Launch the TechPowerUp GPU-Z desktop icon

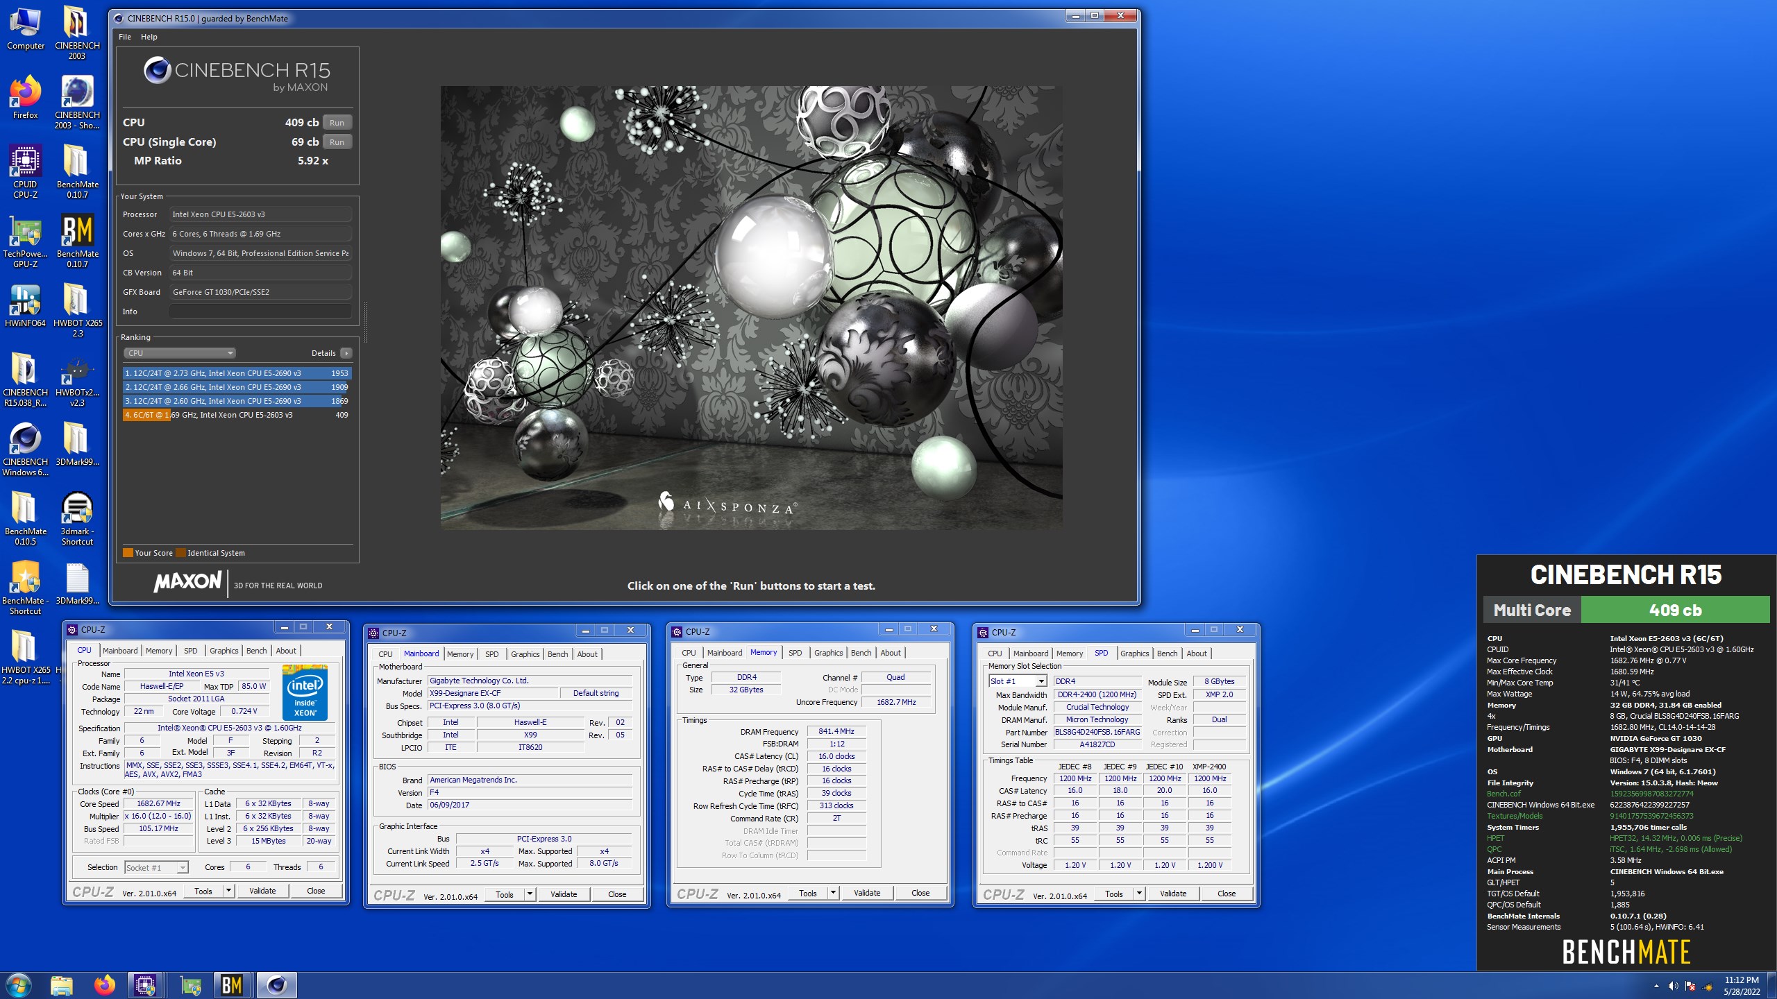26,241
